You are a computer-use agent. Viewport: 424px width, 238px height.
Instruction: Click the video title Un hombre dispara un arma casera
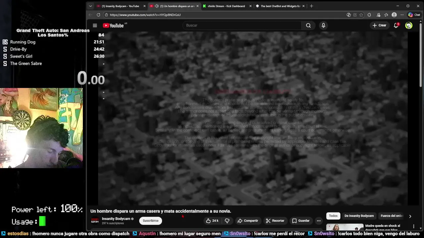161,211
